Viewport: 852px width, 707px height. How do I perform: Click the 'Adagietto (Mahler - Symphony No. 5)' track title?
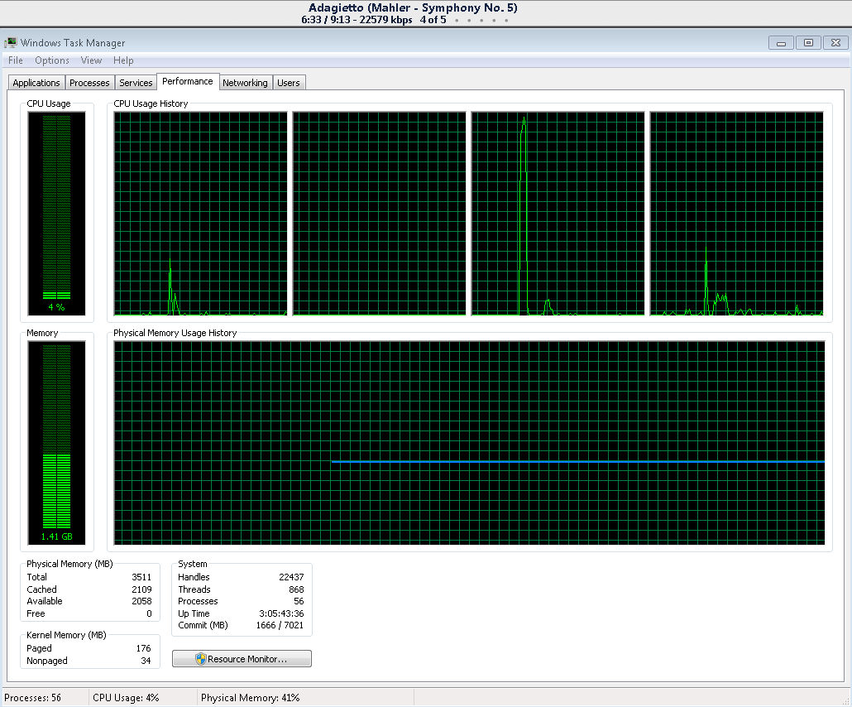[413, 7]
